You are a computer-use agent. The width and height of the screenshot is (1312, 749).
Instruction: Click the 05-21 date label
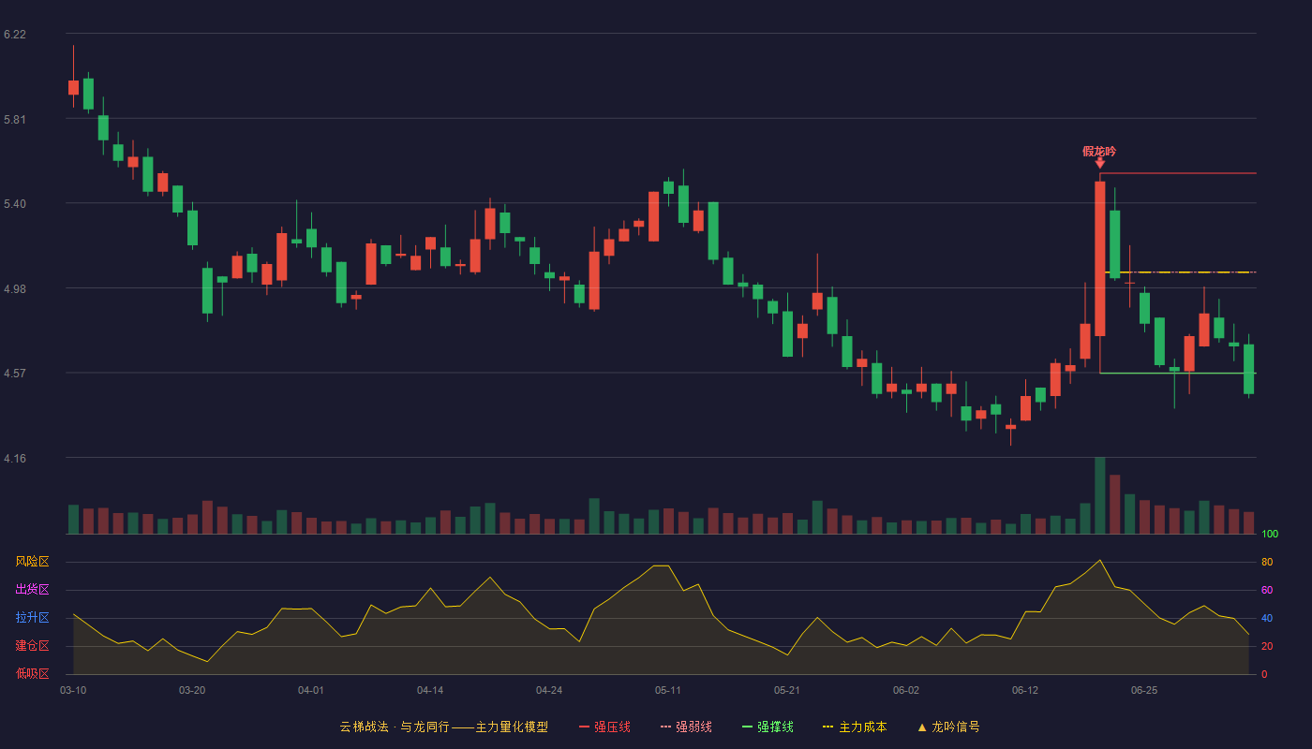click(x=787, y=690)
